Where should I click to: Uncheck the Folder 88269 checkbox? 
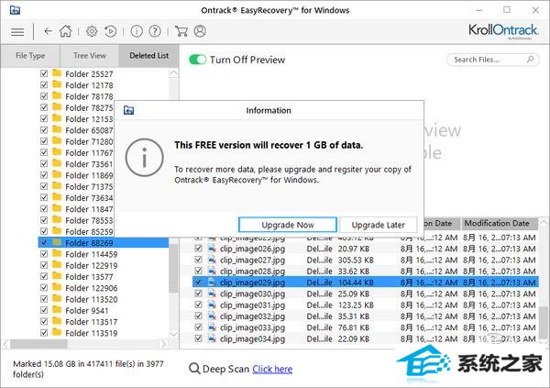pyautogui.click(x=44, y=242)
